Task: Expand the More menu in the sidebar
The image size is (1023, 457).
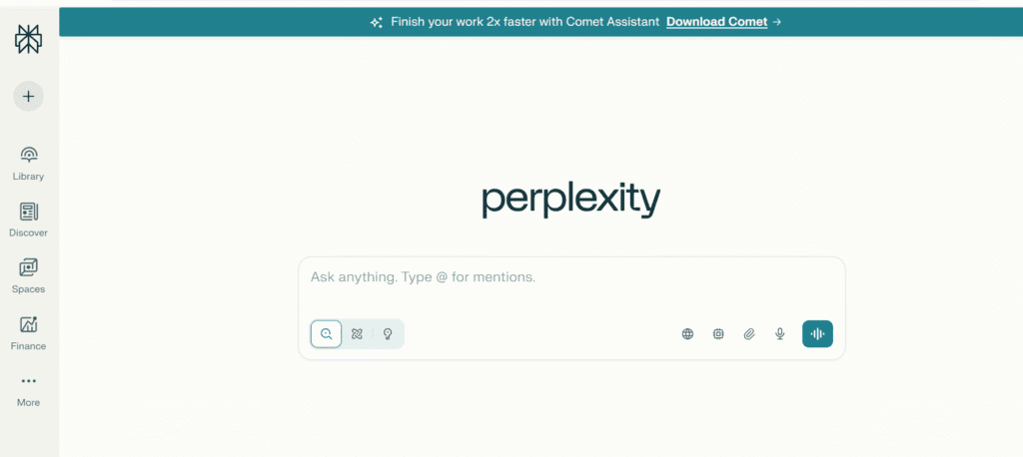Action: click(x=28, y=389)
